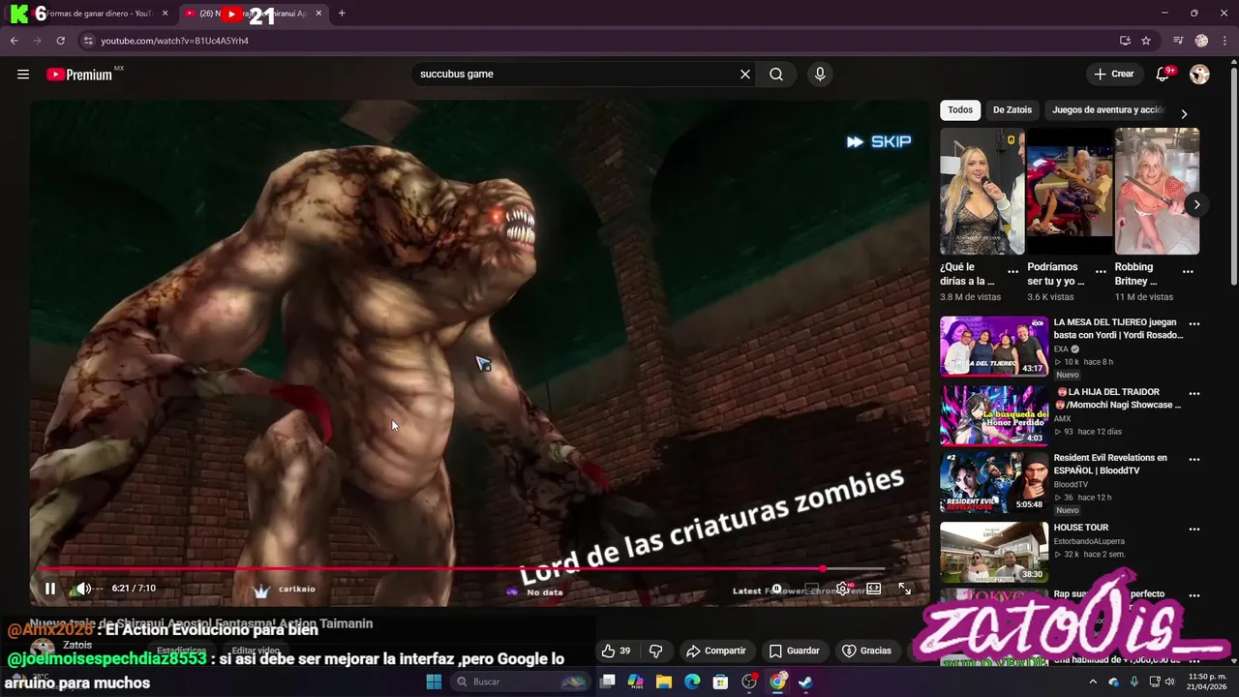1239x697 pixels.
Task: Start voice search with the microphone icon
Action: click(x=820, y=75)
